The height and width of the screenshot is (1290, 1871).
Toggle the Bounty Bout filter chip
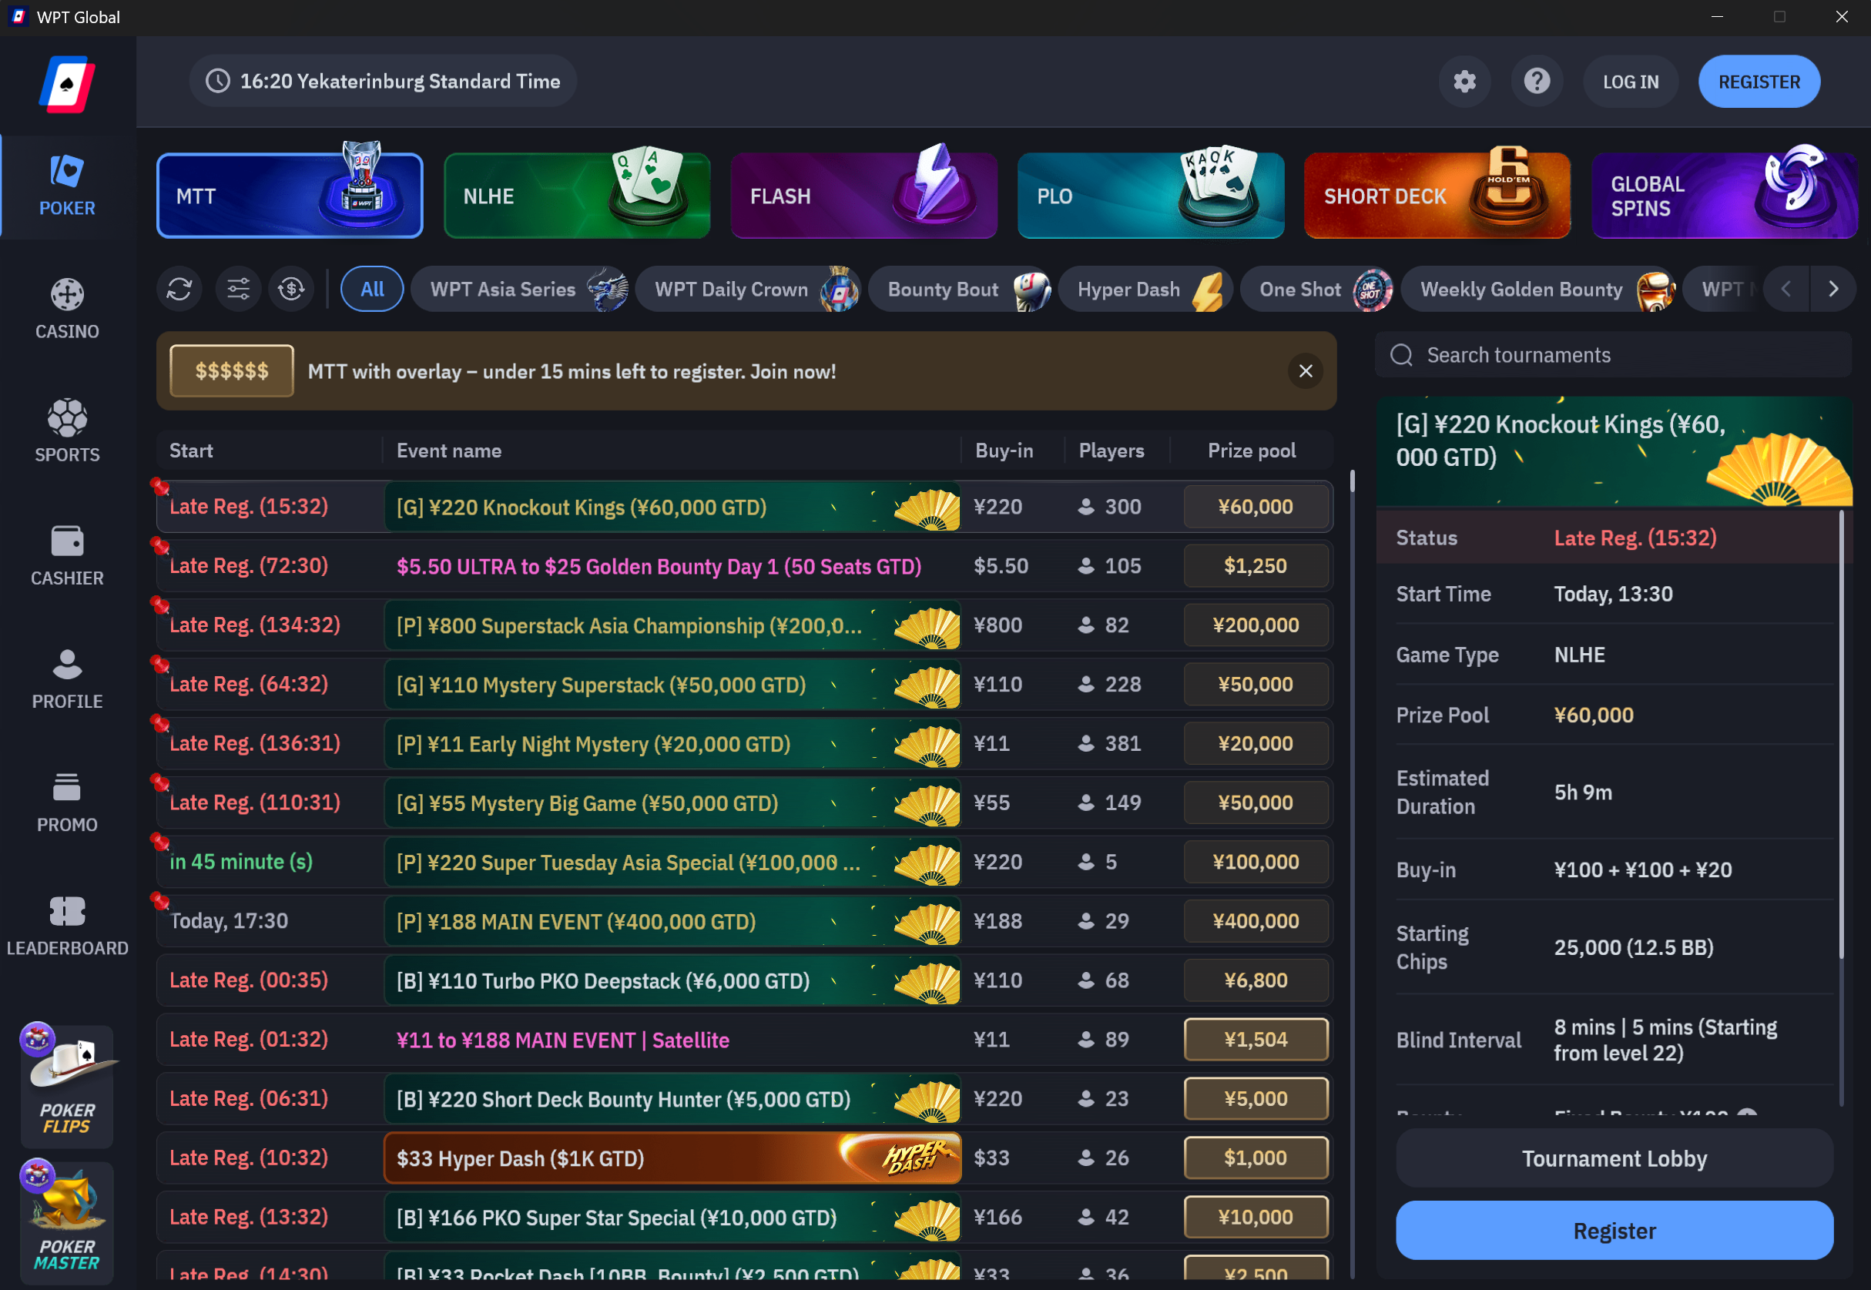(958, 289)
